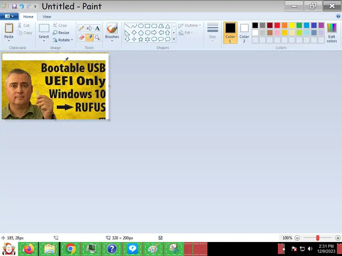Click the Copy button
342x256 pixels.
pos(25,33)
